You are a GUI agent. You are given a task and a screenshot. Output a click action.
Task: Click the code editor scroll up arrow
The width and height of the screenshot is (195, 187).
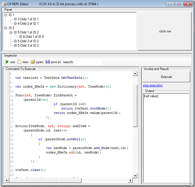(135, 74)
